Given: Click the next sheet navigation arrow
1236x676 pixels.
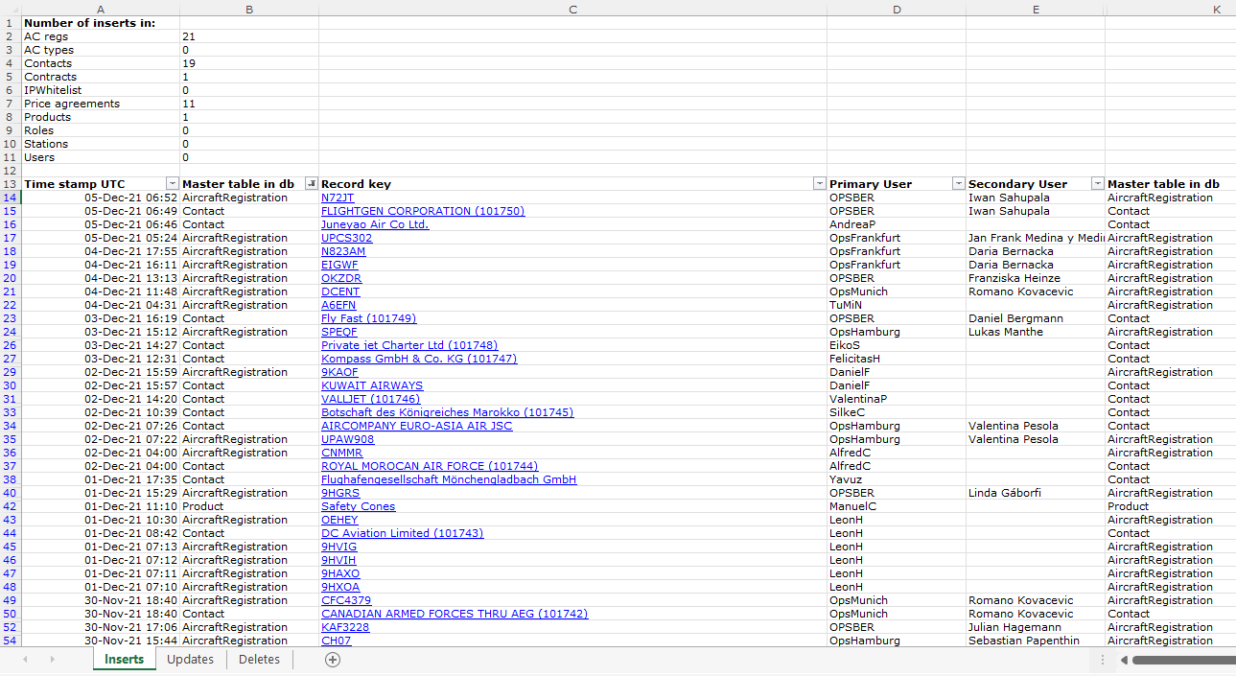Looking at the screenshot, I should (x=52, y=660).
